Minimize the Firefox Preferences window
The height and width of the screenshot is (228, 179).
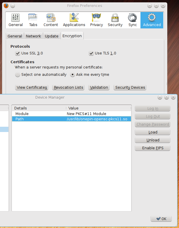(x=150, y=6)
